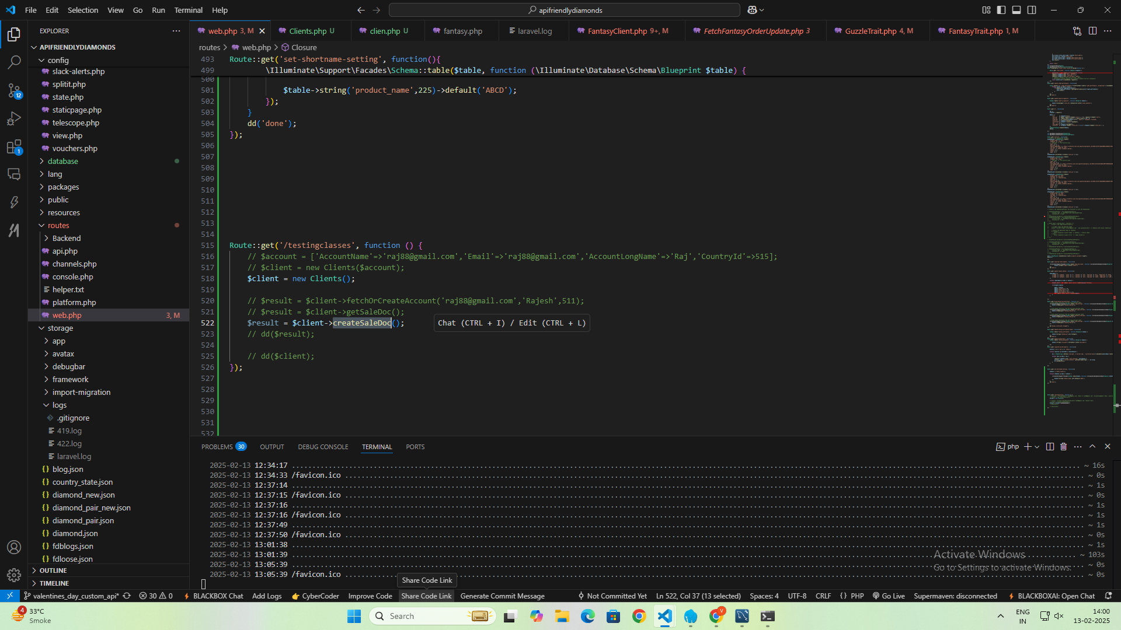Split the editor to the right
Viewport: 1121px width, 630px height.
click(1092, 31)
